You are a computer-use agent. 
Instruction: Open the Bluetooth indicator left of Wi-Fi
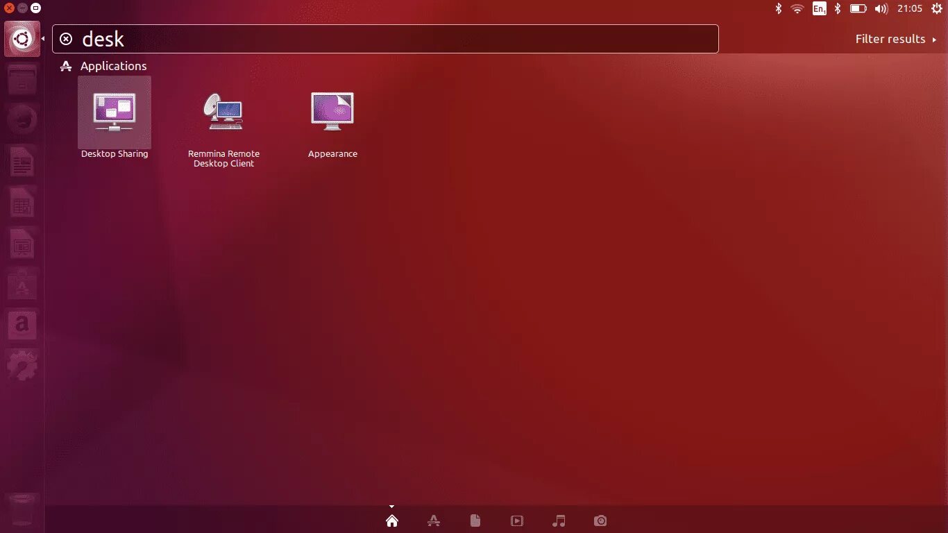[x=779, y=8]
